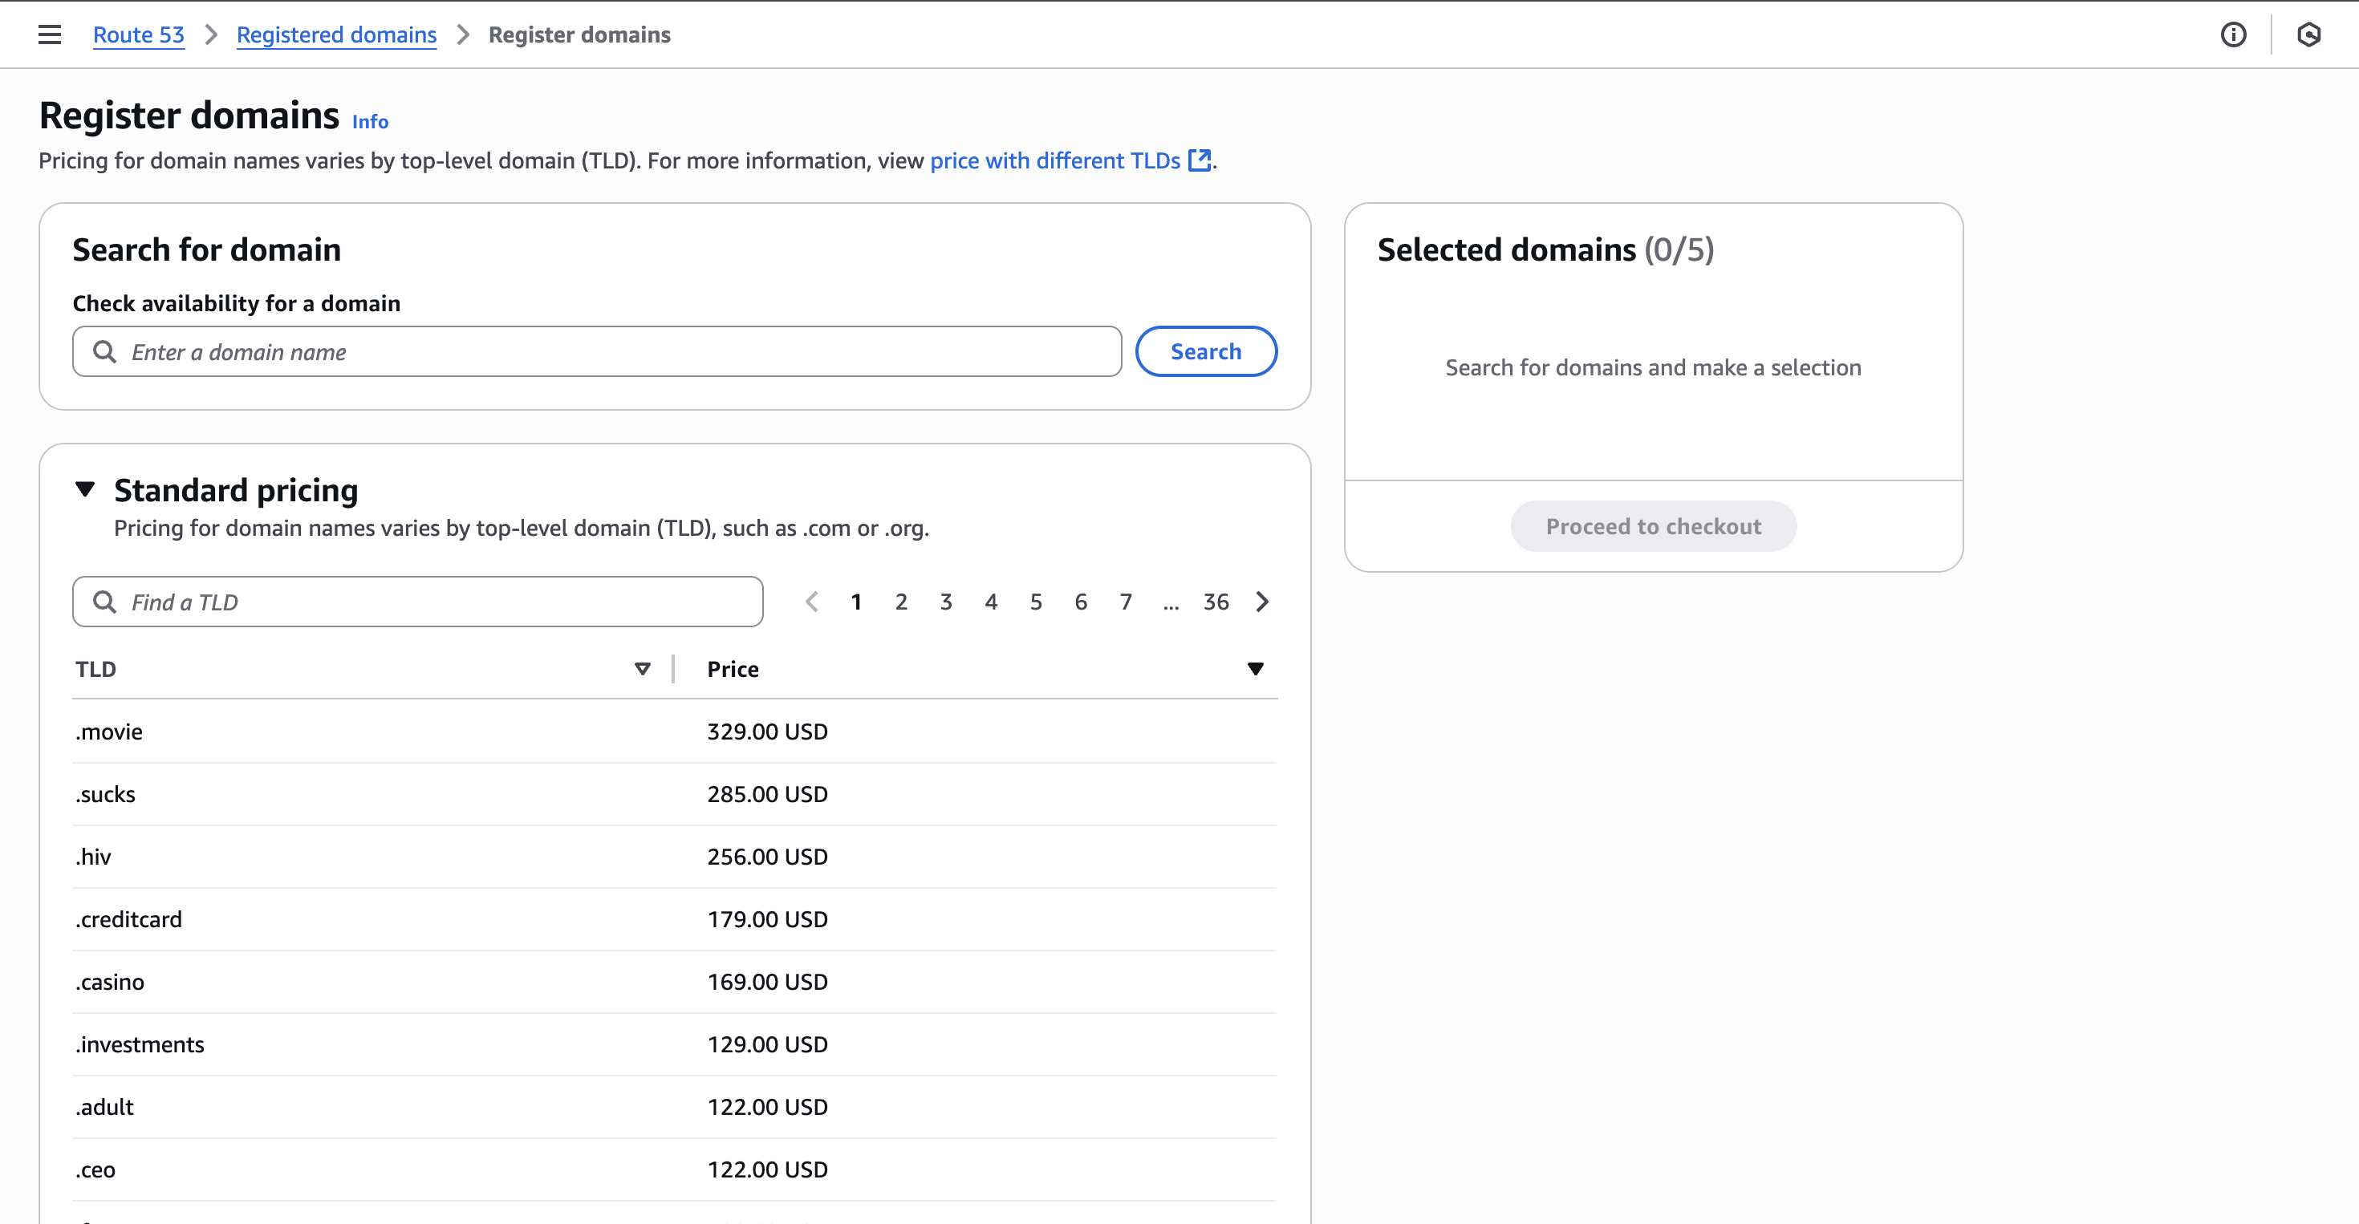Click the Find a TLD search box

[417, 602]
